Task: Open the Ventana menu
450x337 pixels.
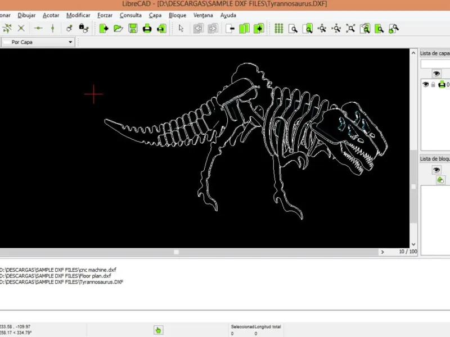Action: pyautogui.click(x=203, y=15)
